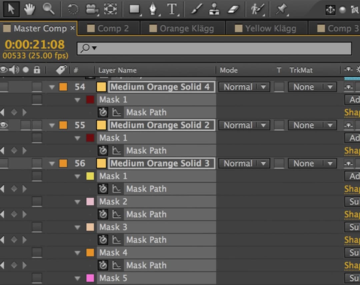Pick the Brush tool

pyautogui.click(x=196, y=9)
